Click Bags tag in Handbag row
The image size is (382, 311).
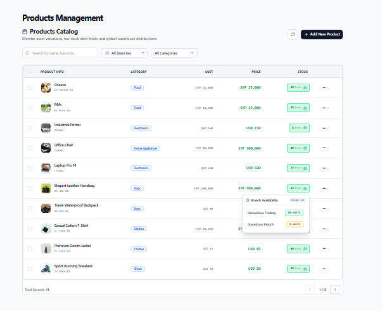click(x=137, y=188)
